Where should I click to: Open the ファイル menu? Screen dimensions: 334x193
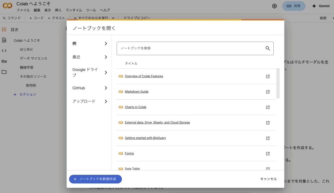(23, 10)
